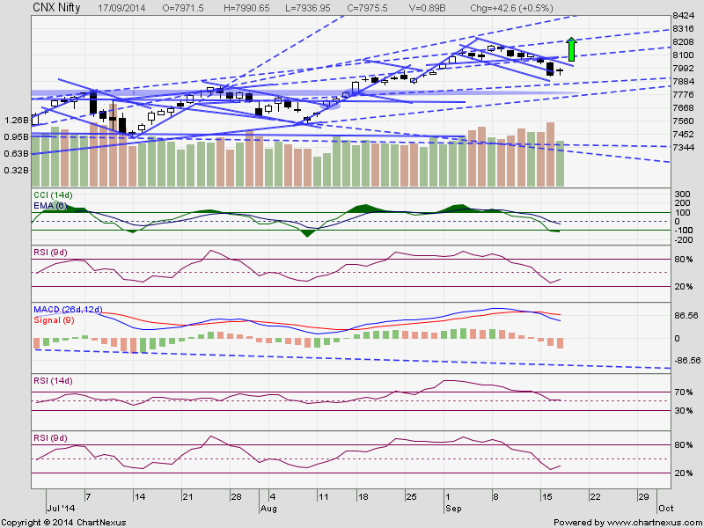Click the -86.56 MACD axis value
The image size is (704, 528).
pos(686,360)
